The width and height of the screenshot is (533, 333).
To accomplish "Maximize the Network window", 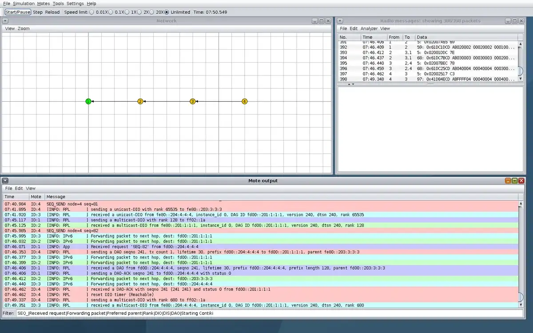I will pyautogui.click(x=322, y=21).
